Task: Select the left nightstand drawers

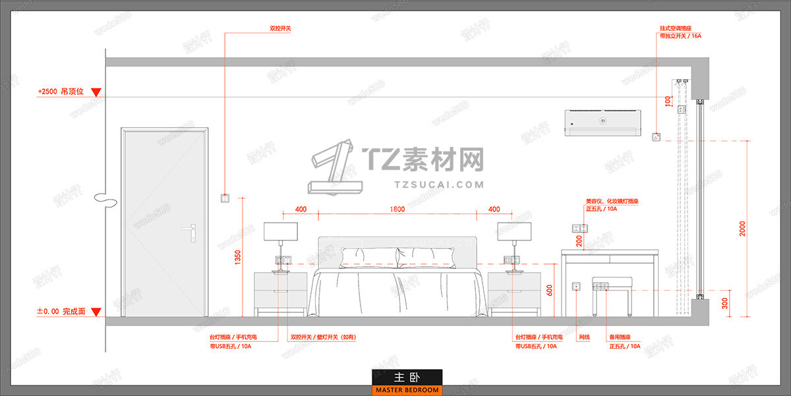Action: pyautogui.click(x=280, y=290)
